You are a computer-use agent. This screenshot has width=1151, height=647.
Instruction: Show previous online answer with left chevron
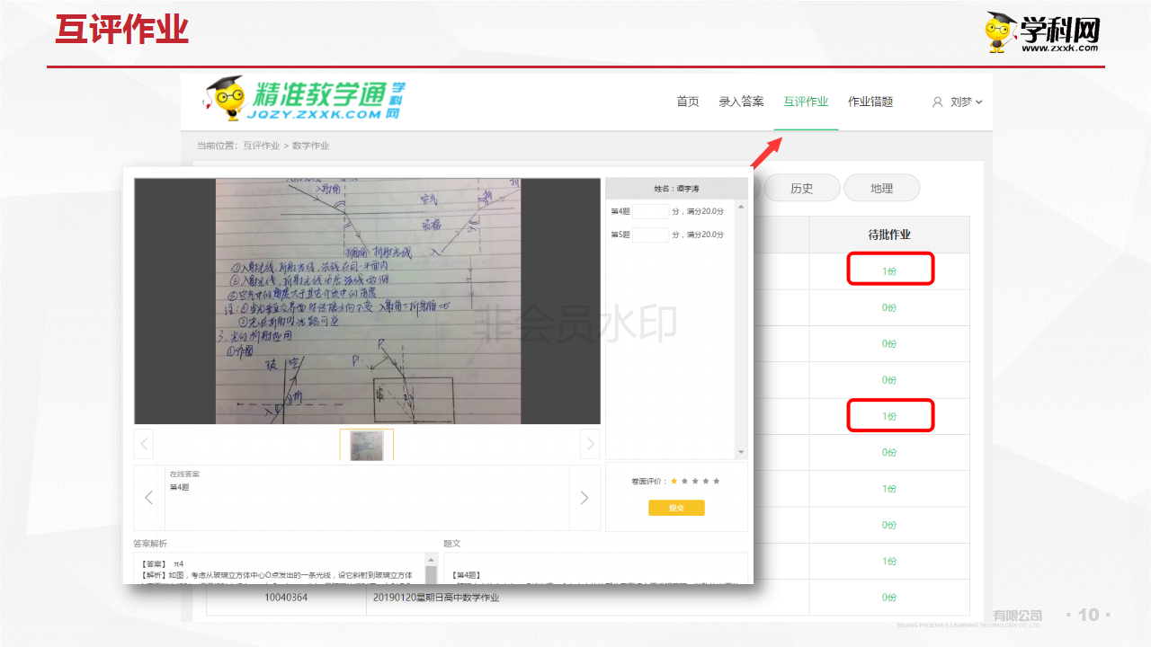click(x=149, y=498)
